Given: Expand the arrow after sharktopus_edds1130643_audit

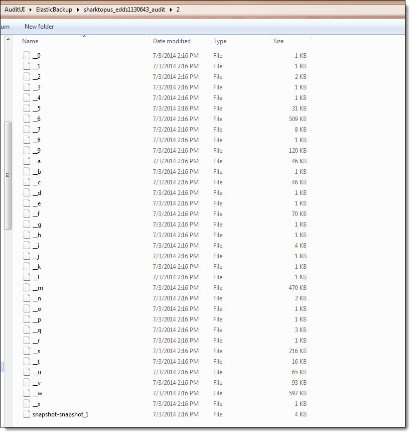Looking at the screenshot, I should point(172,10).
